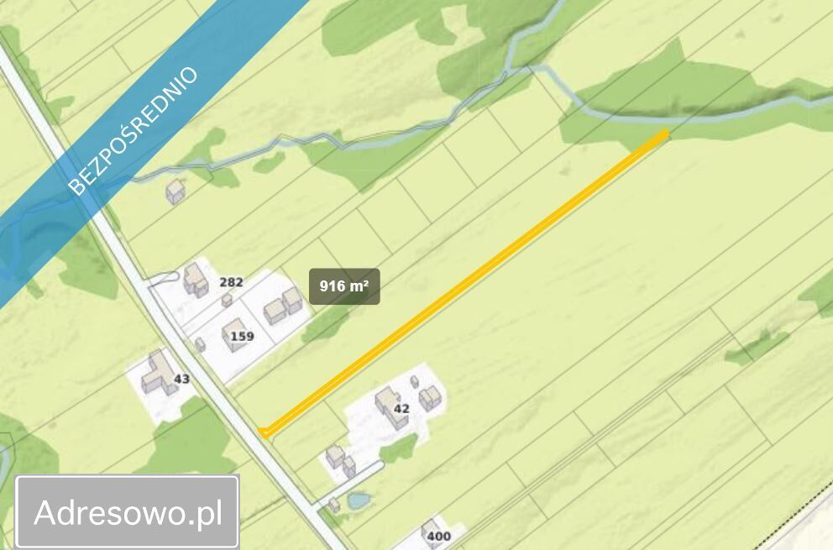Click the BEZPOŚREDNIO blue ribbon banner
The image size is (833, 550).
pos(133,130)
